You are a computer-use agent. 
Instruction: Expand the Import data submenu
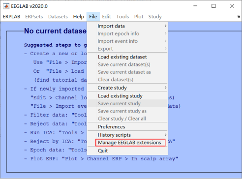[x=127, y=26]
